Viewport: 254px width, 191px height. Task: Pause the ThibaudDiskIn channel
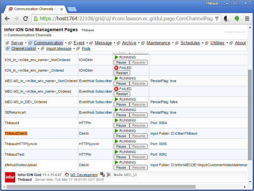pyautogui.click(x=121, y=136)
